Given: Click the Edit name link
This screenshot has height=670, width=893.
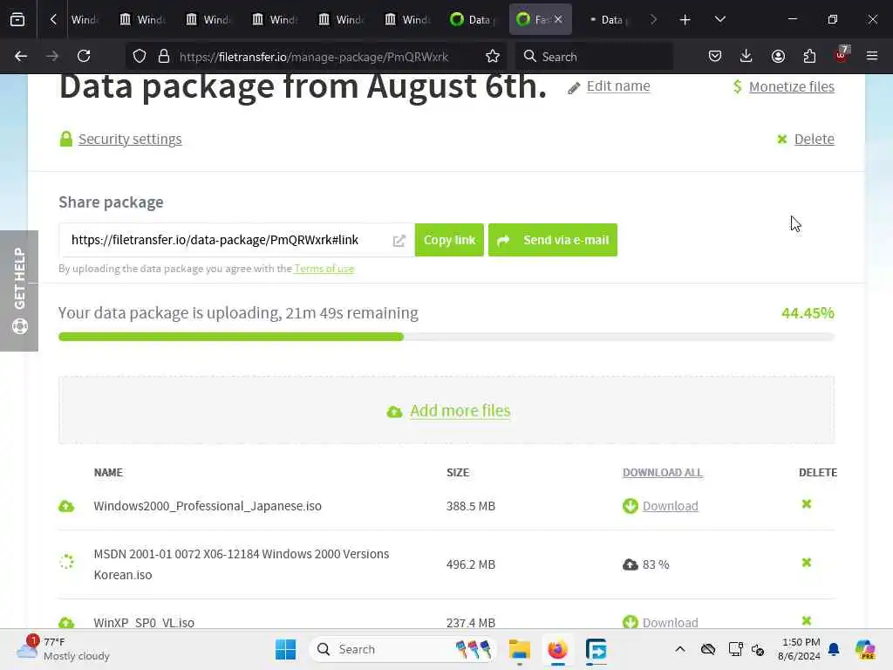Looking at the screenshot, I should (618, 86).
